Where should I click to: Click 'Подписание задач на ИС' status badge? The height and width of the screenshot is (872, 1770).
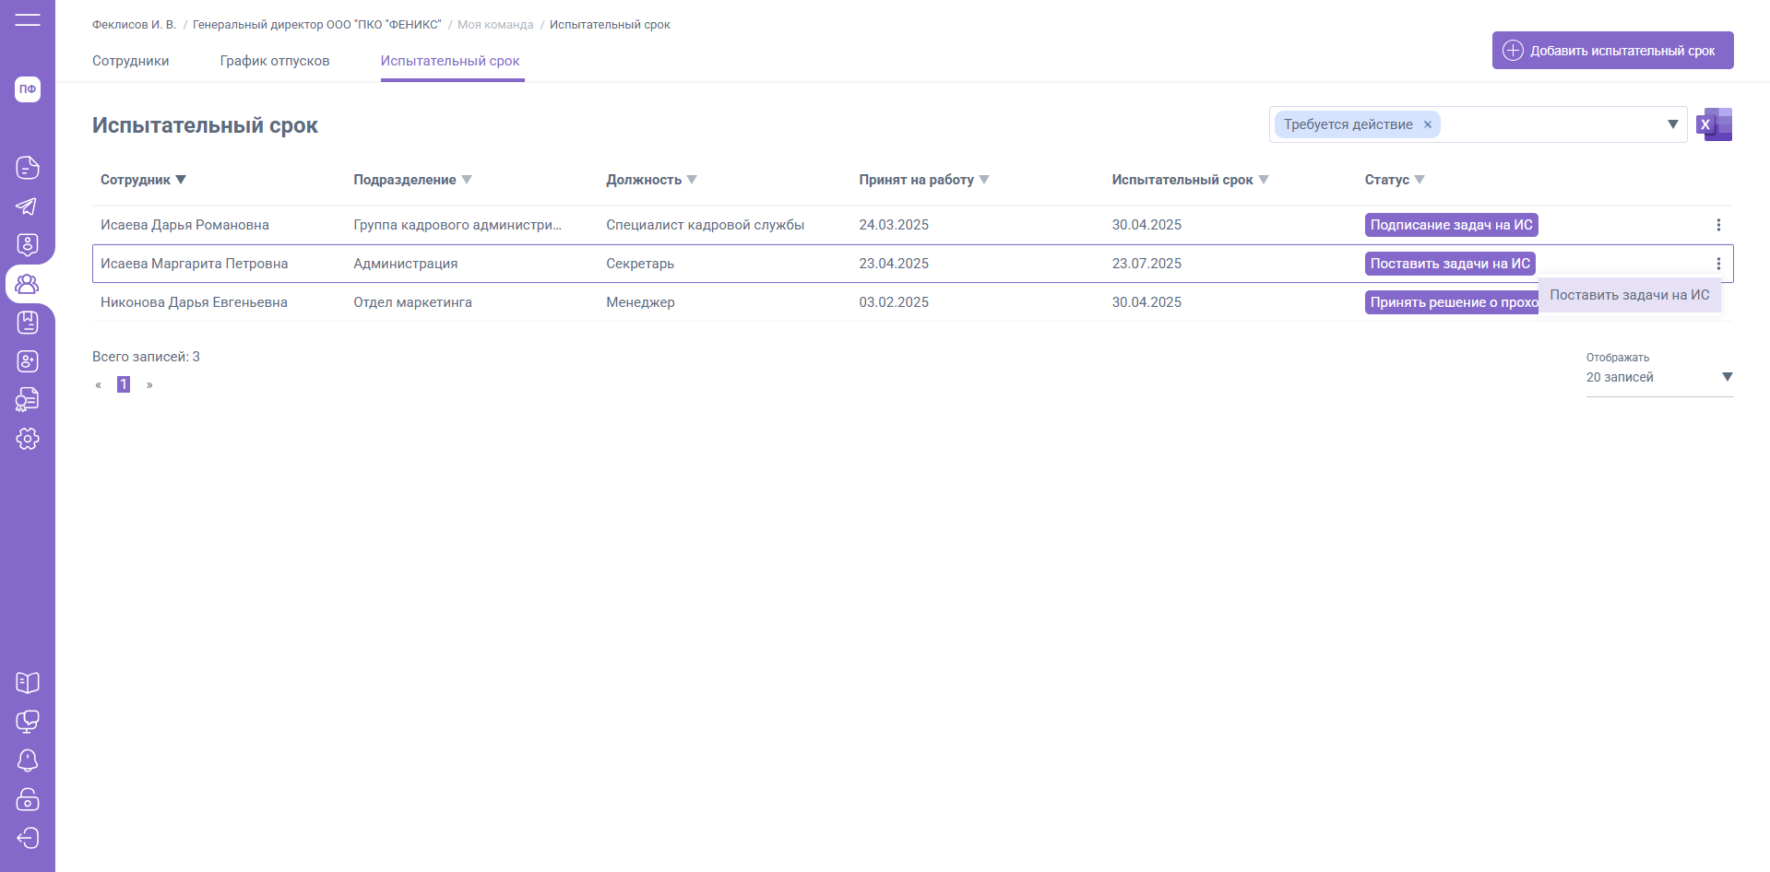coord(1451,225)
